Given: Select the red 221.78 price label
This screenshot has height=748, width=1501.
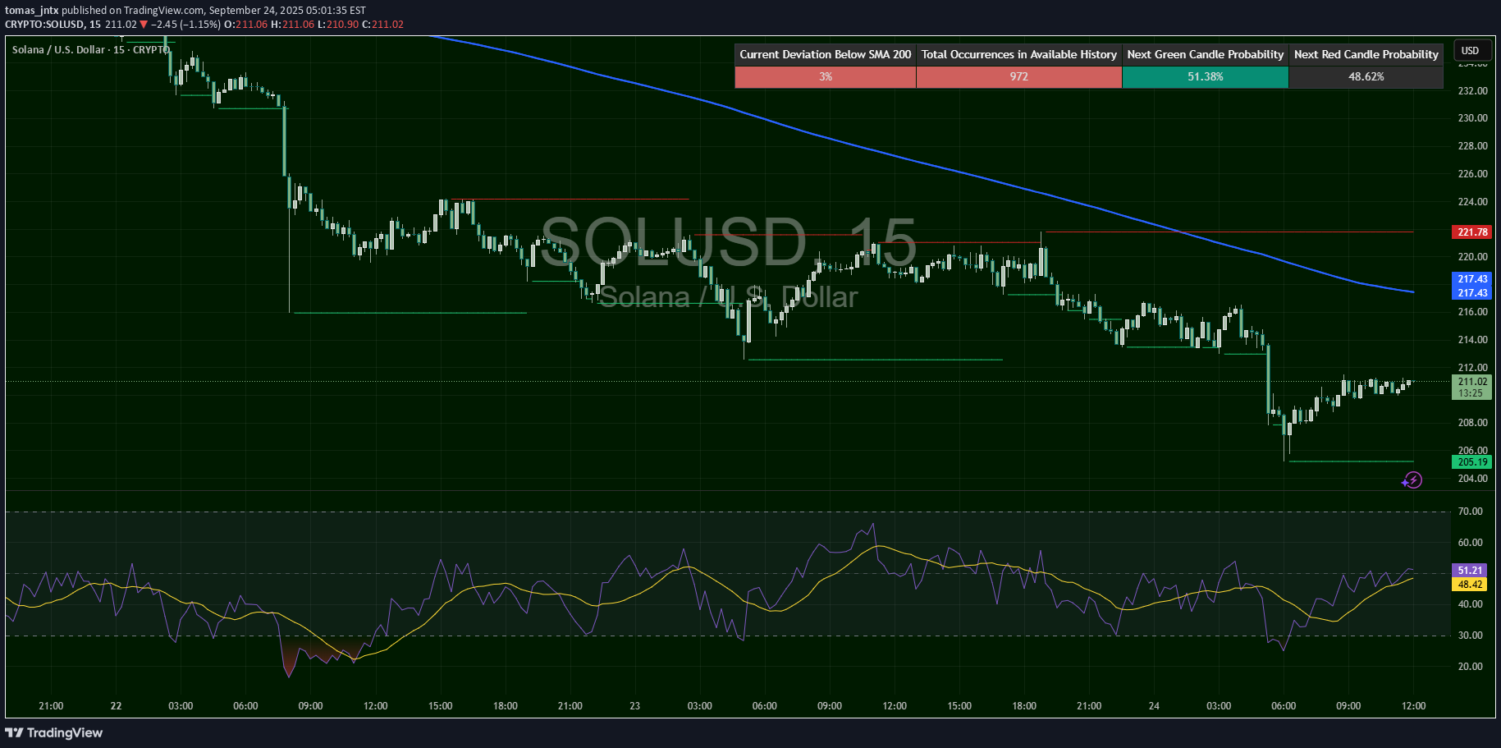Looking at the screenshot, I should pyautogui.click(x=1472, y=232).
